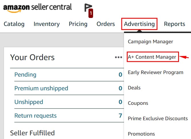Open the Inventory menu
The width and height of the screenshot is (191, 139).
click(47, 24)
